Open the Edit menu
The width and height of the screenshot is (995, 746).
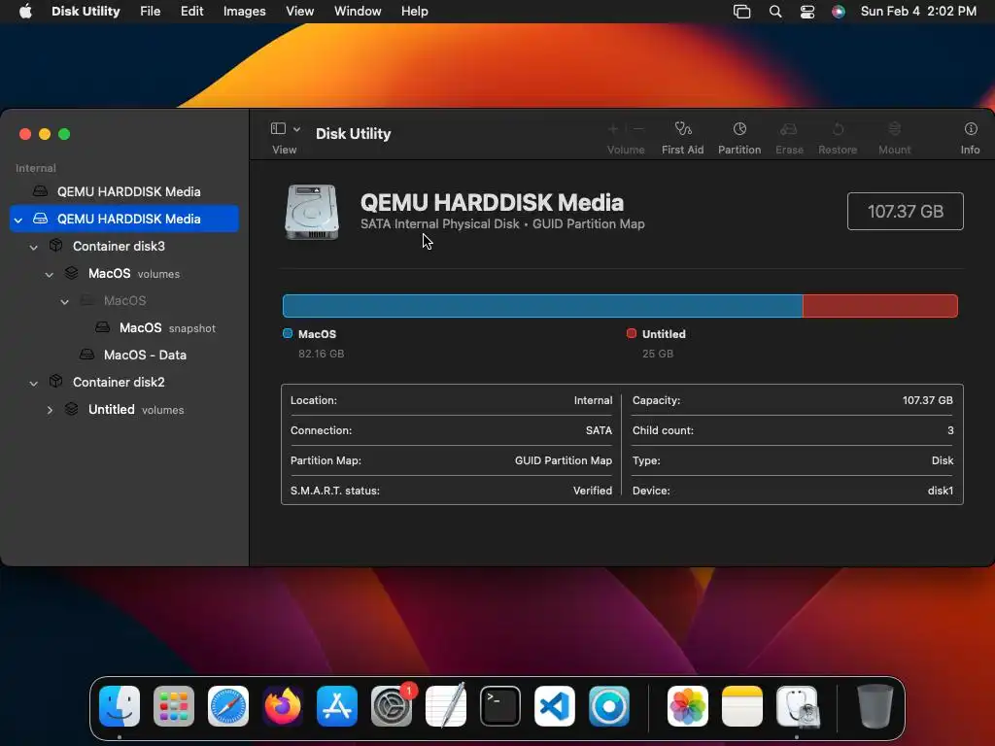pos(191,12)
